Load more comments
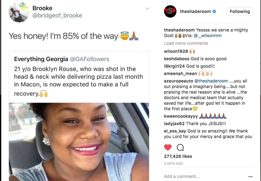Image resolution: width=261 pixels, height=181 pixels. point(186,43)
